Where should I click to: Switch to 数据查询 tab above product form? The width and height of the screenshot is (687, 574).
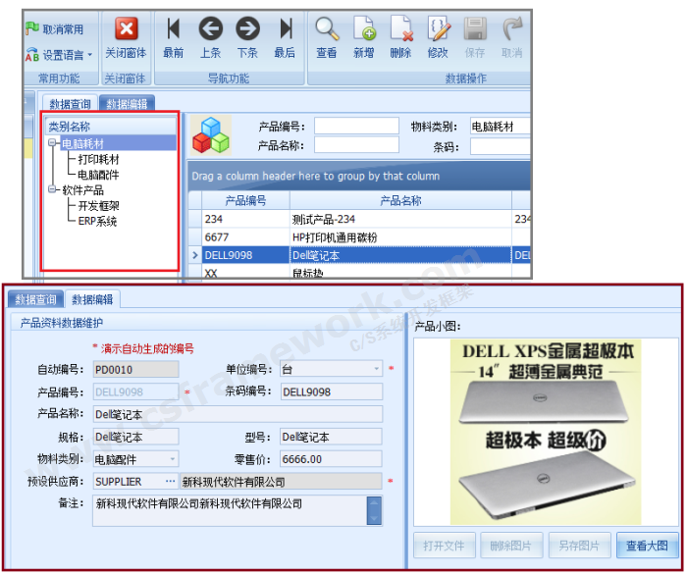tap(35, 300)
